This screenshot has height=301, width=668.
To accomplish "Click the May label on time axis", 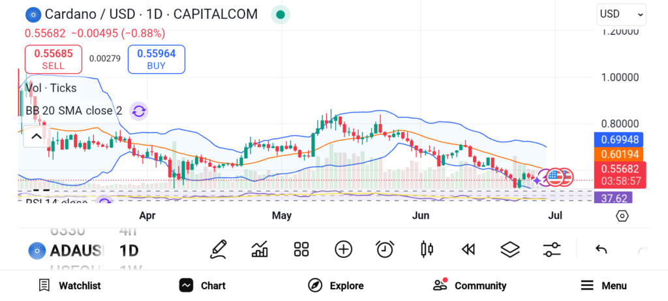I will 282,215.
